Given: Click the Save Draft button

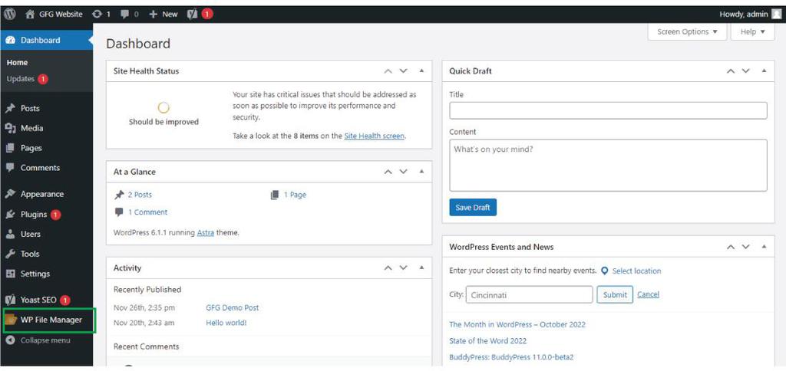Looking at the screenshot, I should click(x=473, y=207).
